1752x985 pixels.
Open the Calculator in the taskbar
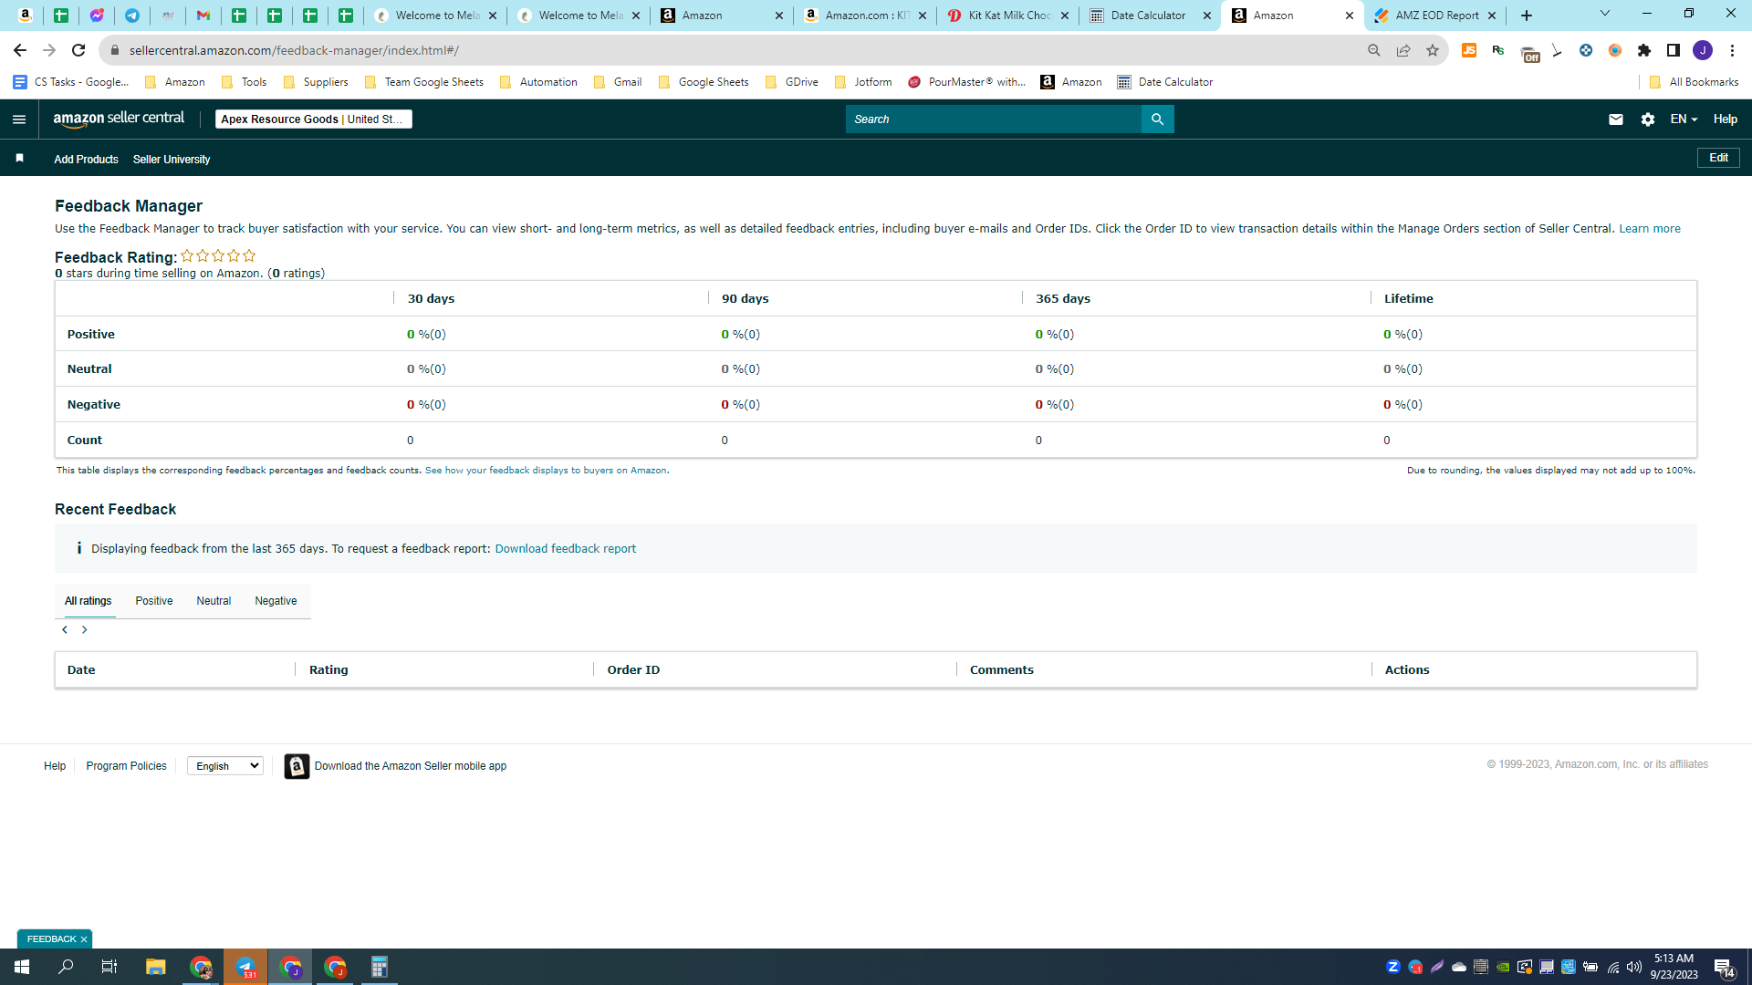[380, 967]
